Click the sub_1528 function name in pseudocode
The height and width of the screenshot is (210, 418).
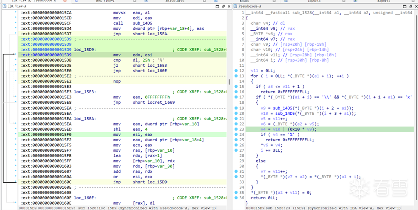(x=302, y=13)
